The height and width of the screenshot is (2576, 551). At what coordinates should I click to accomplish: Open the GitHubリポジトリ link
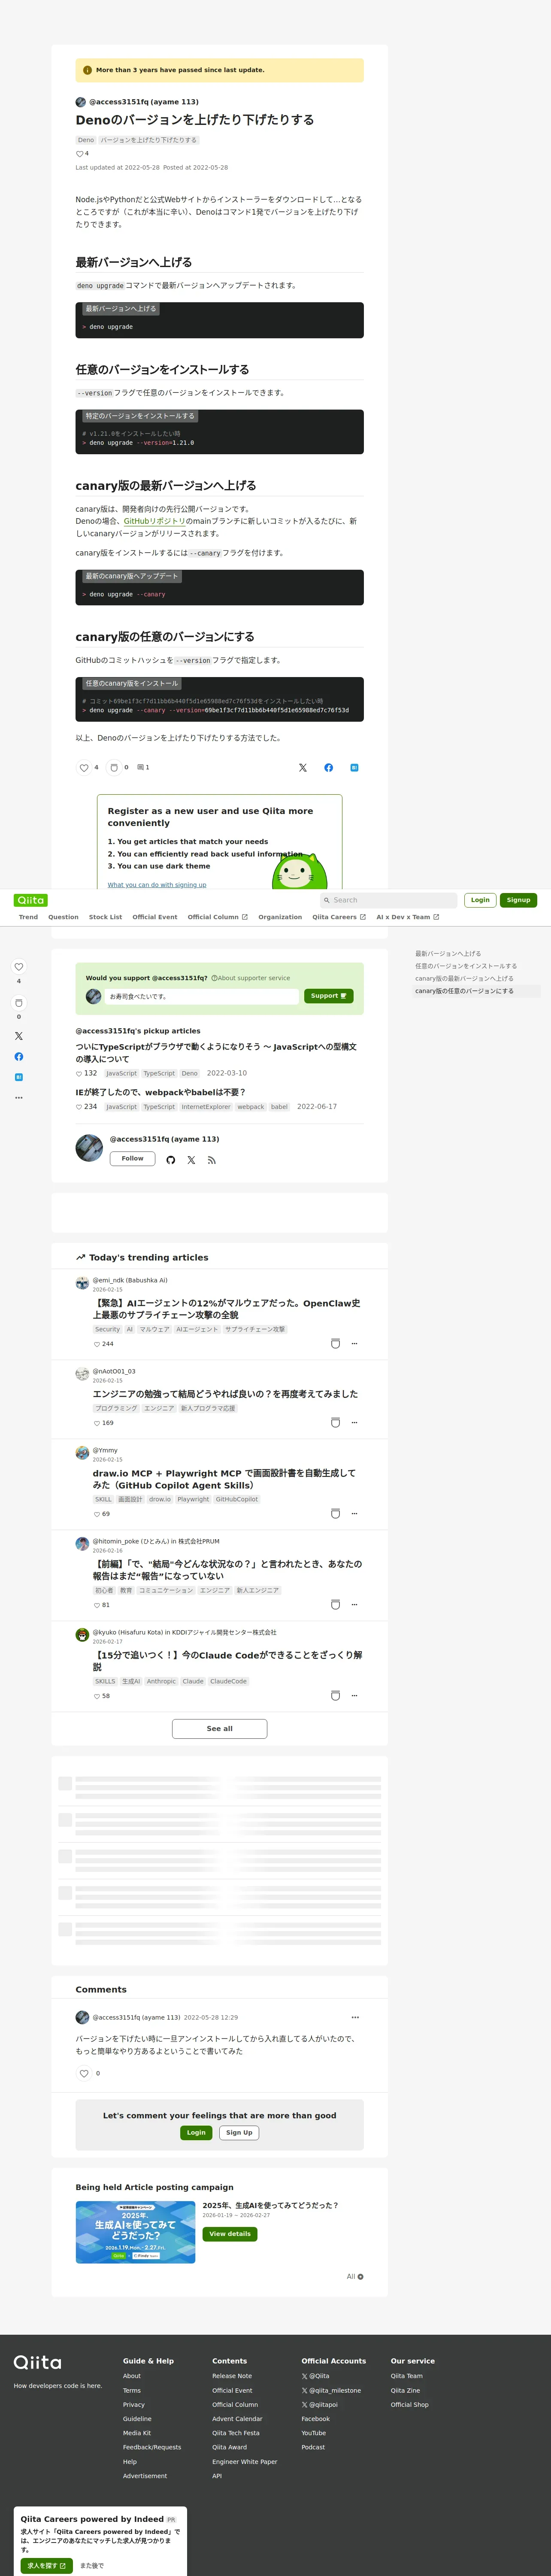[154, 521]
